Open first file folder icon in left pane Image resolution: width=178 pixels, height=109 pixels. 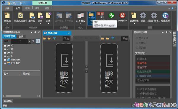(44, 39)
